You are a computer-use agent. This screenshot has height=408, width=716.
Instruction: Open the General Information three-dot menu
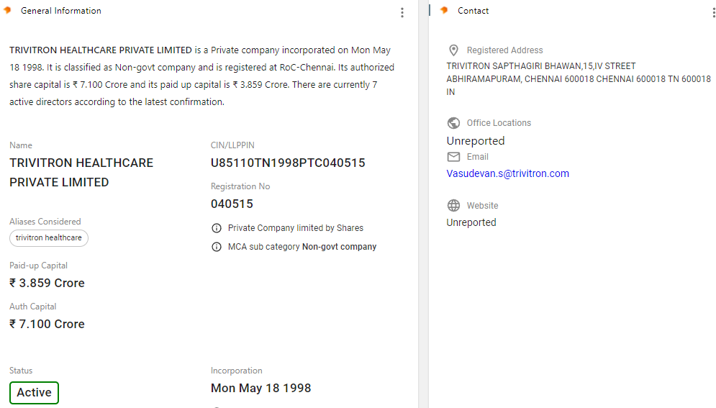[x=402, y=12]
